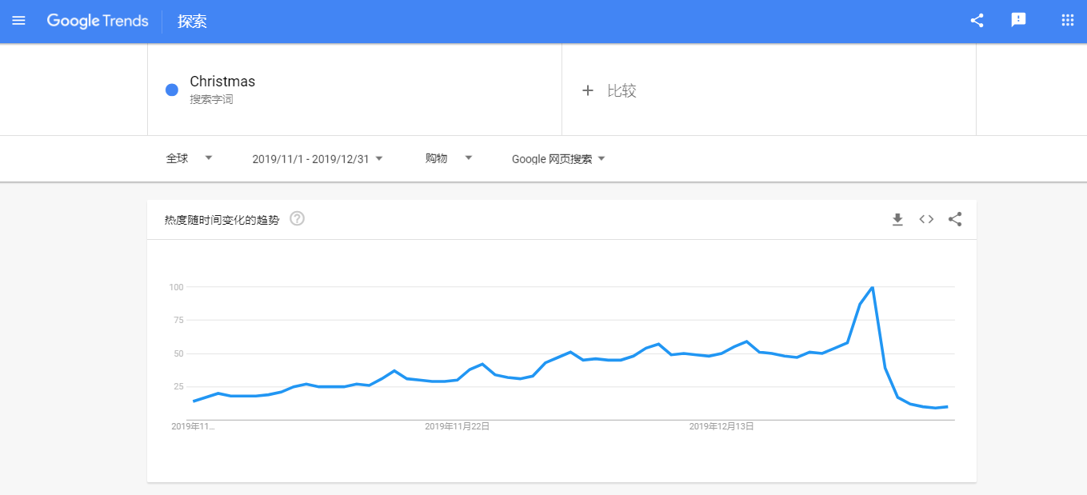Click the 2019年11月22日 axis label
The image size is (1087, 495).
(458, 426)
